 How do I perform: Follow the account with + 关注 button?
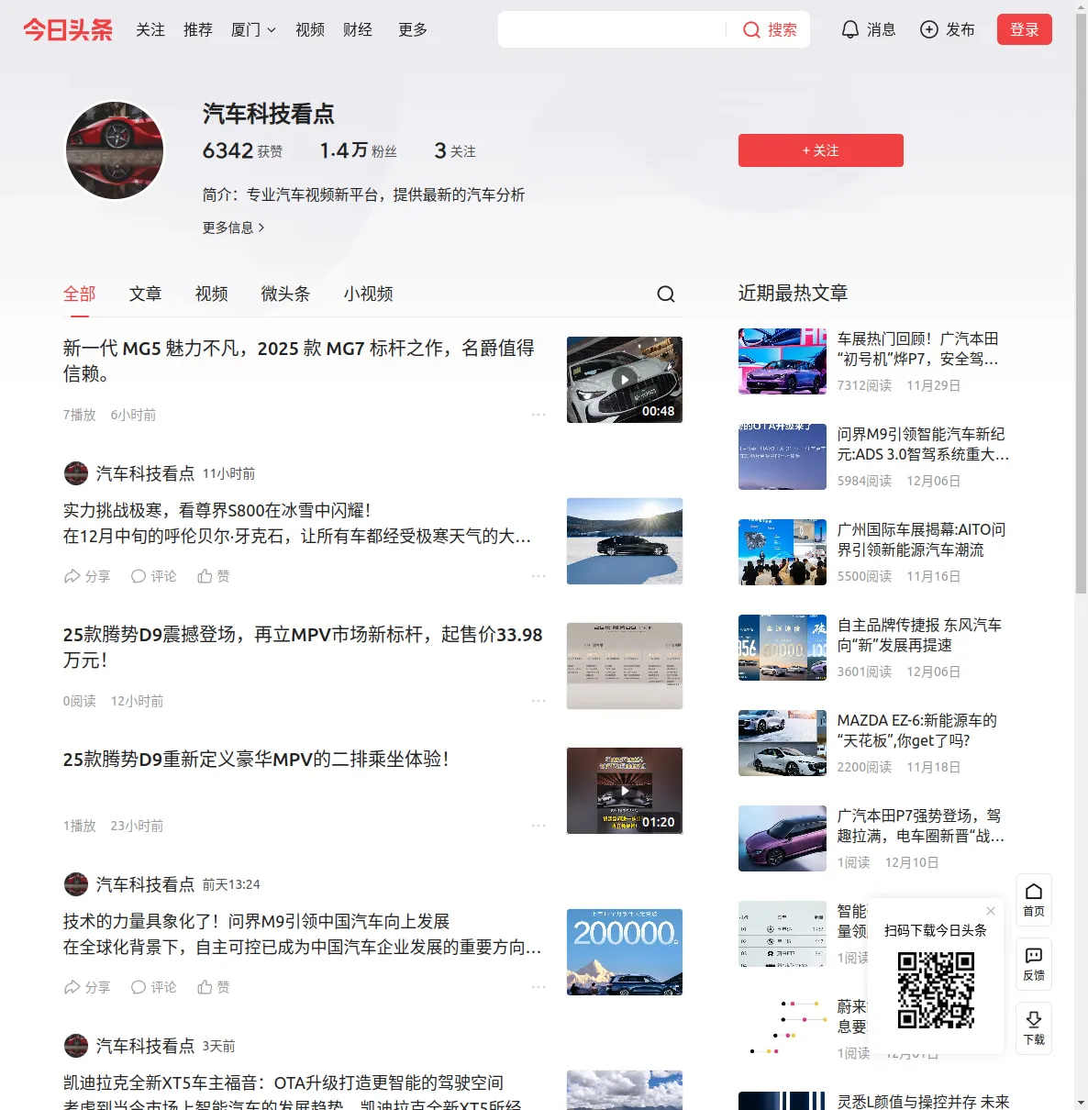click(821, 150)
